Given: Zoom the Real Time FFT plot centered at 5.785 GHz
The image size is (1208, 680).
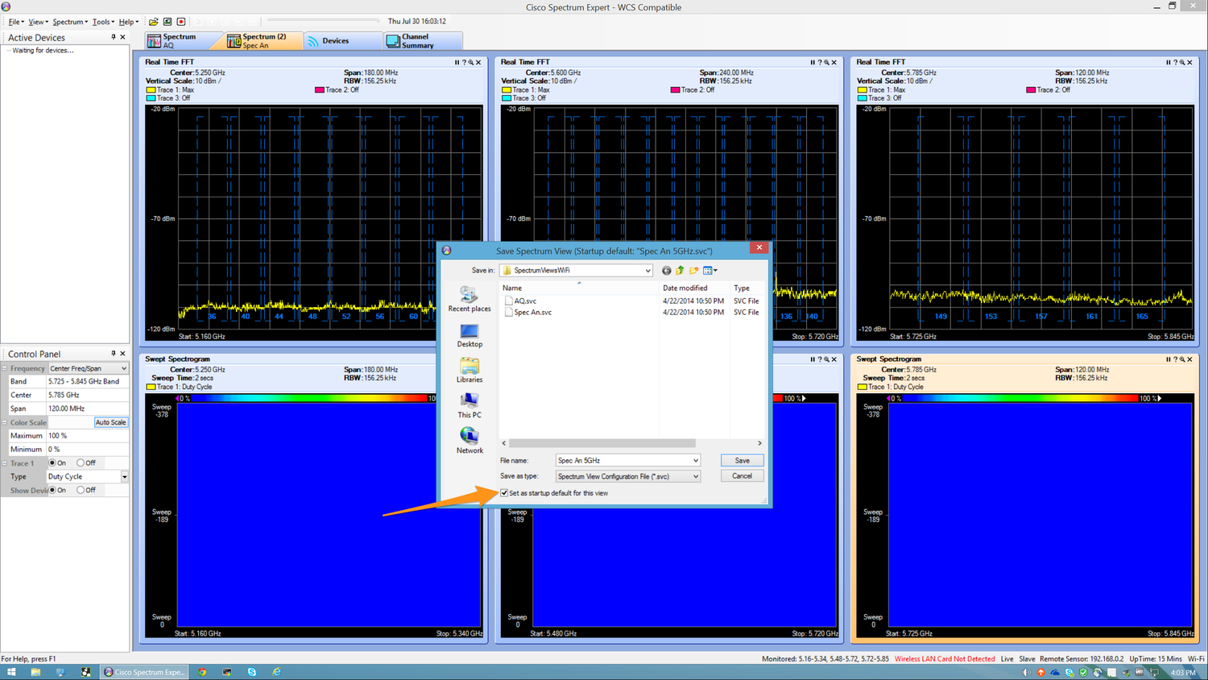Looking at the screenshot, I should (1182, 62).
